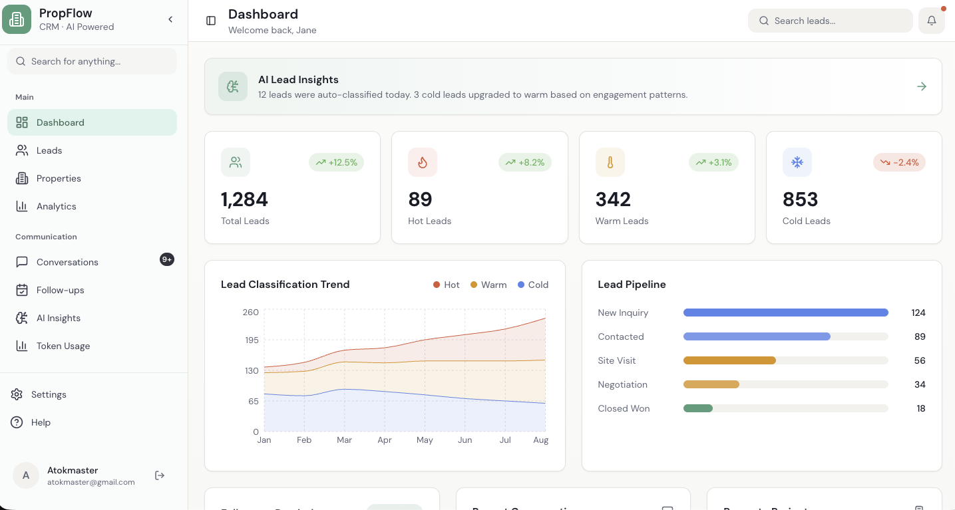
Task: Open Conversations in the sidebar
Action: pos(92,262)
